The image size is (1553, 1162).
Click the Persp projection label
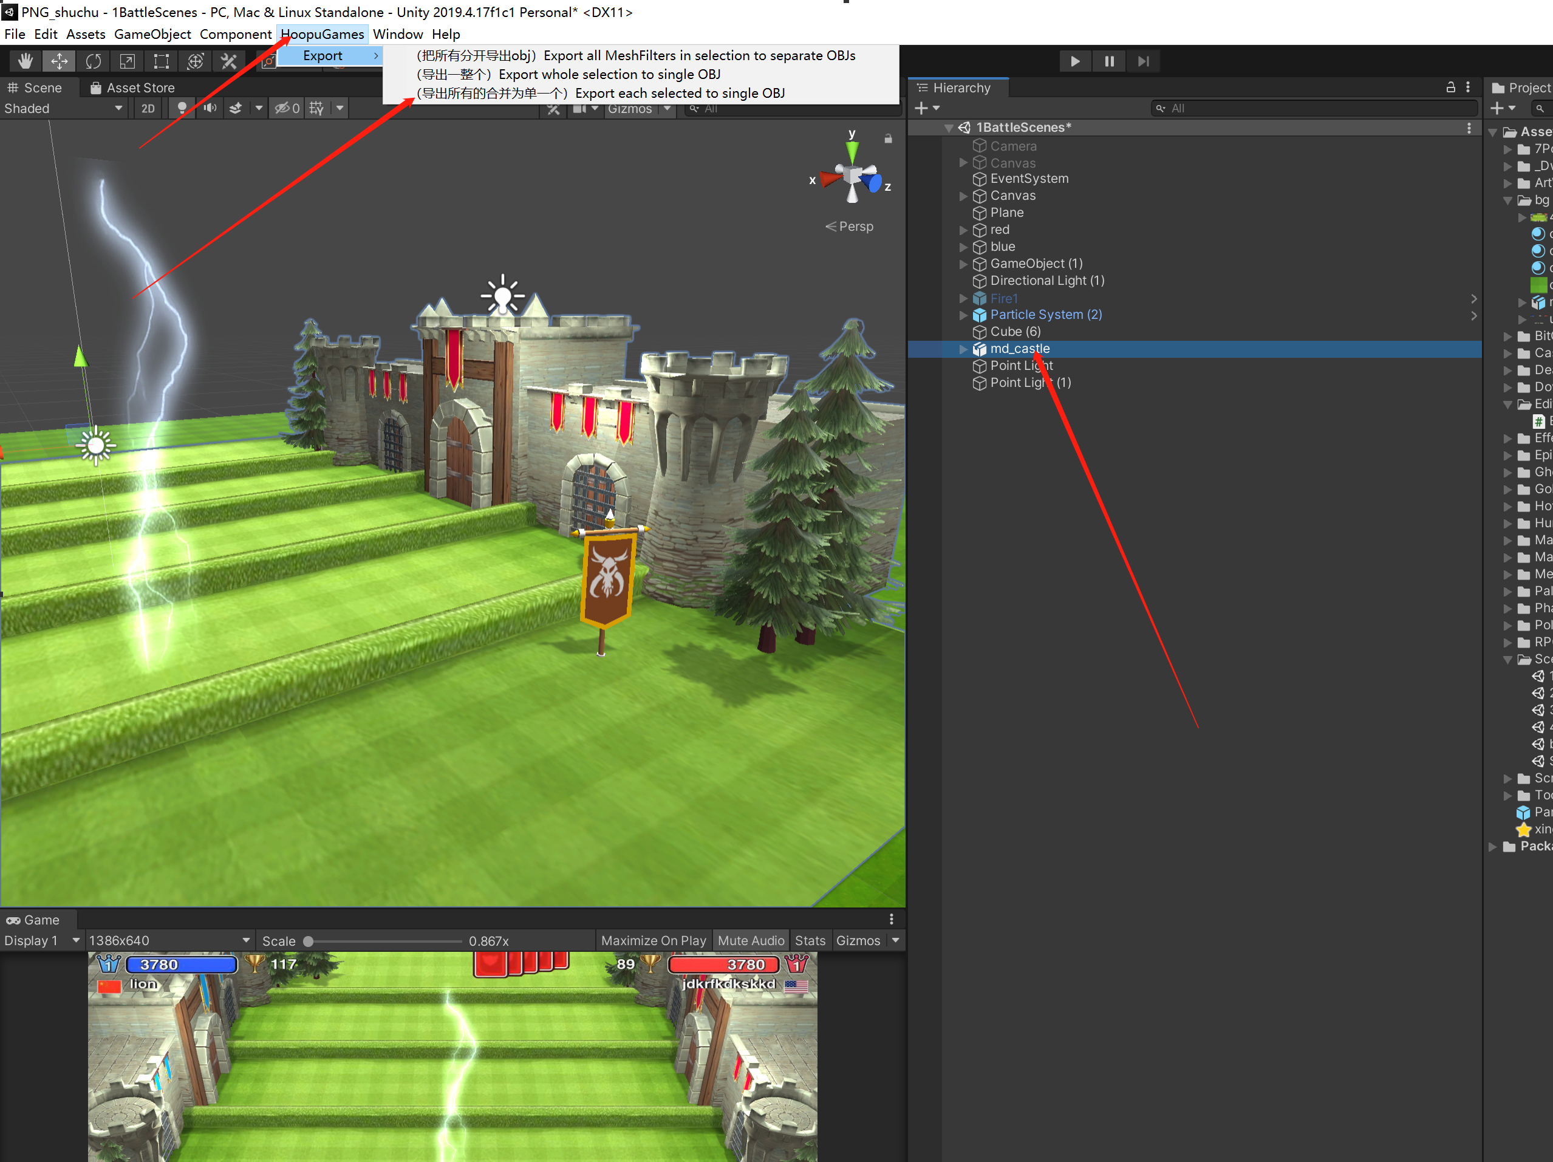850,226
